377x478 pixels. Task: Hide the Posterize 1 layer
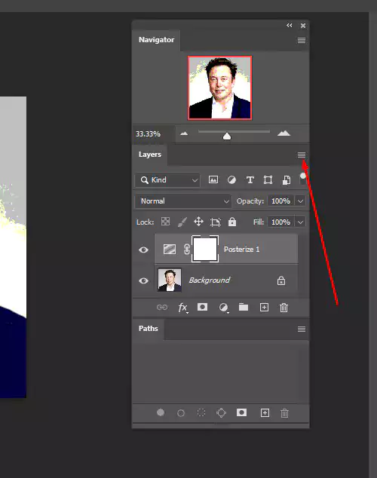143,250
